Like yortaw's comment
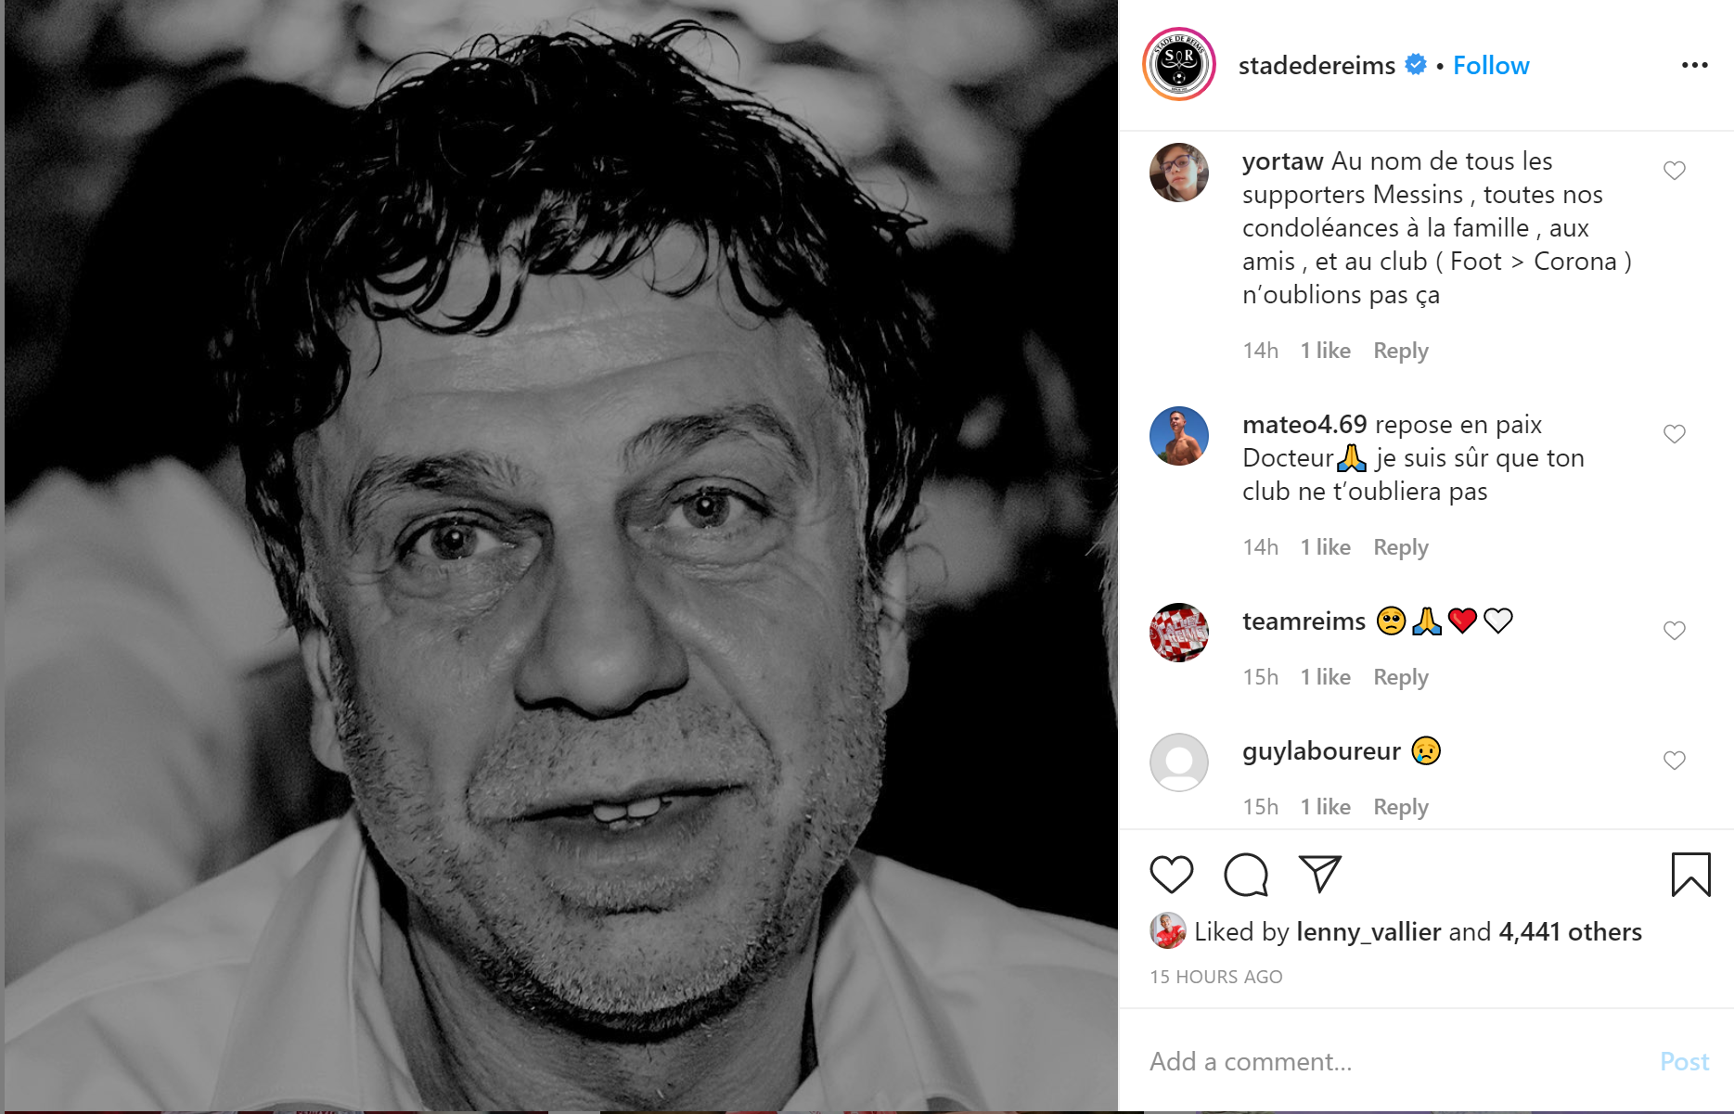The height and width of the screenshot is (1114, 1734). point(1674,171)
